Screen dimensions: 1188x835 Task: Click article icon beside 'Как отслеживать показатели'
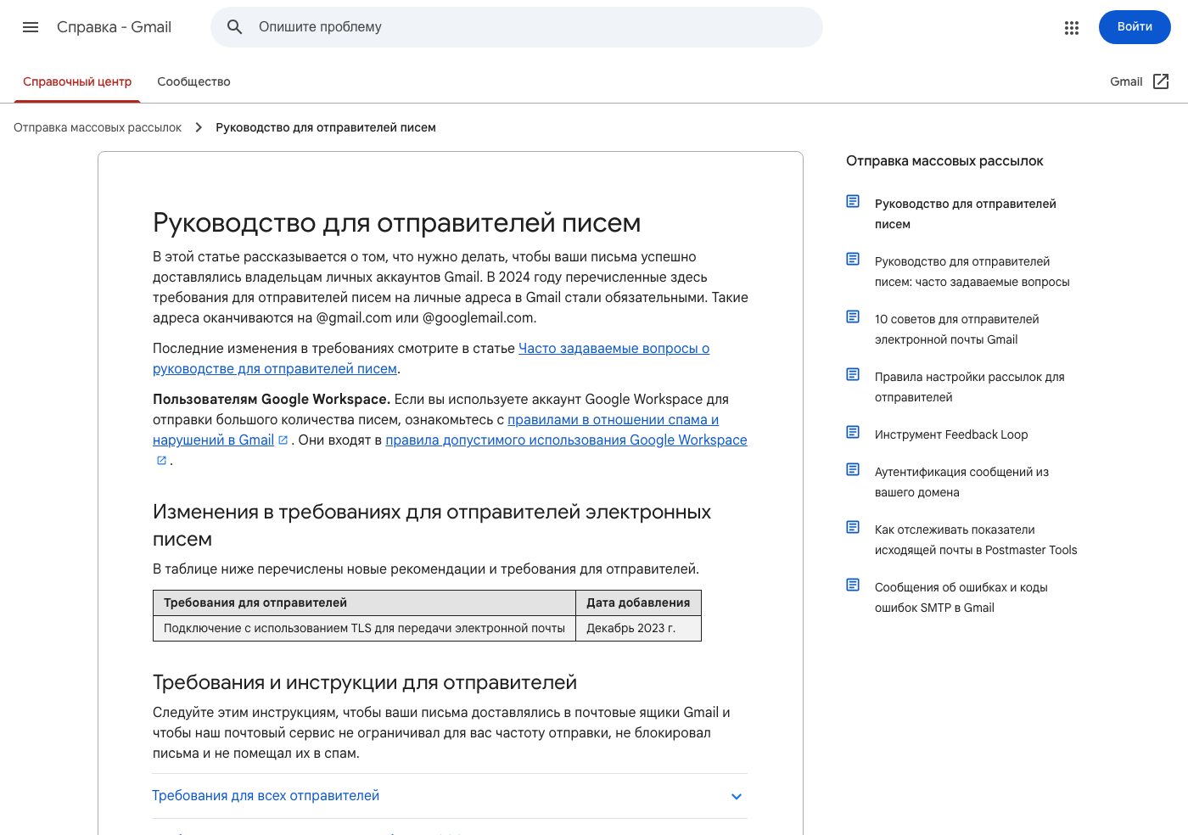pos(853,527)
